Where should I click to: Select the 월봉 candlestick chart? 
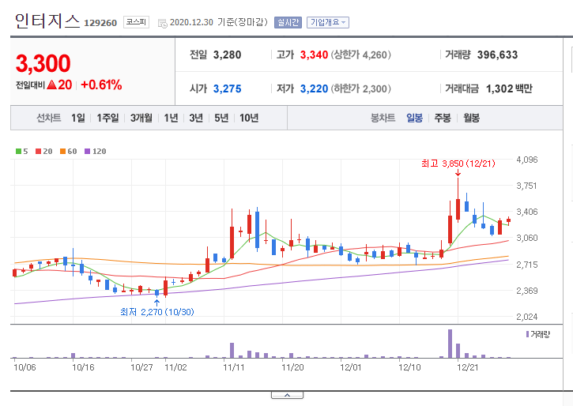471,118
